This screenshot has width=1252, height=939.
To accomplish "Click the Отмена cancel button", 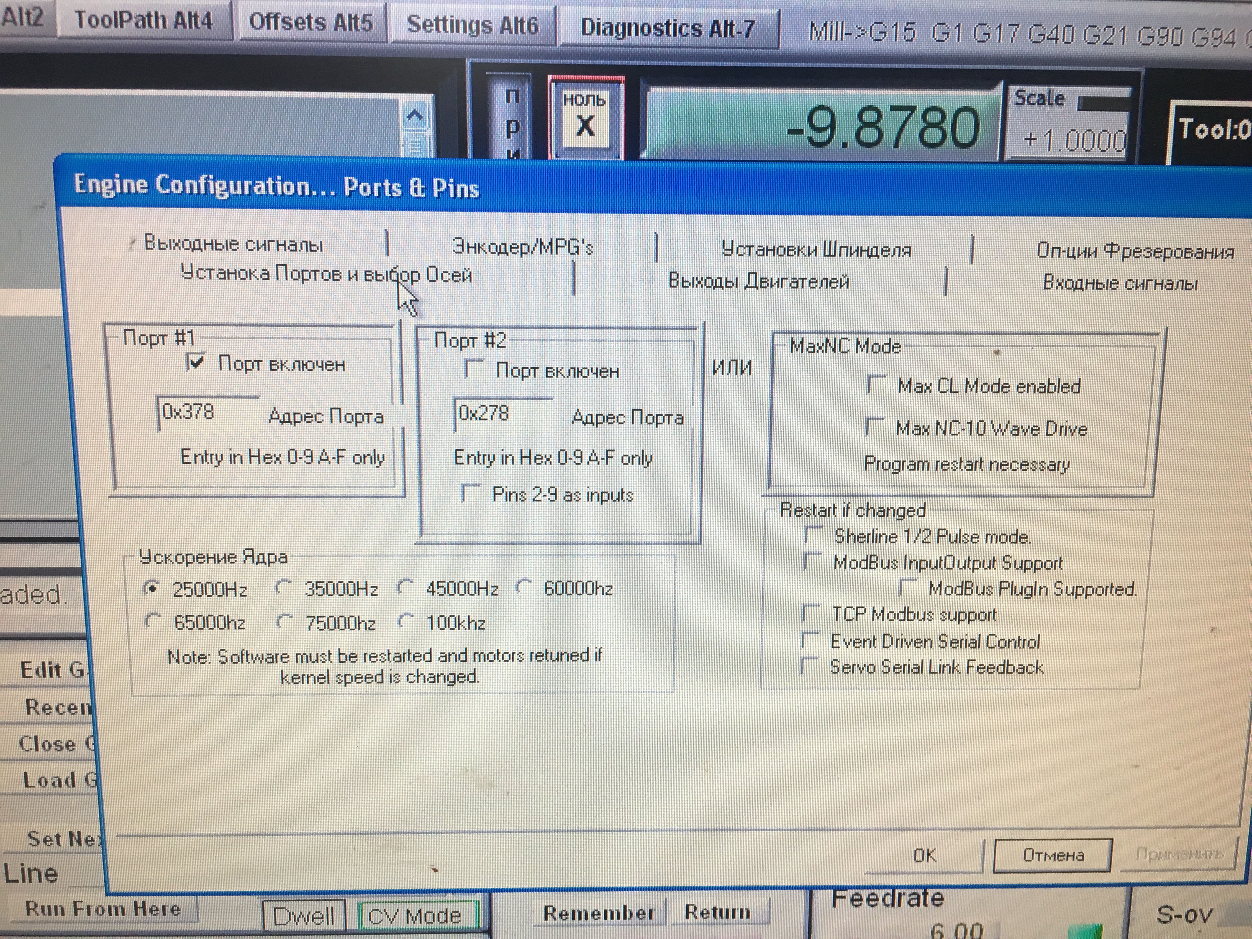I will point(1053,855).
